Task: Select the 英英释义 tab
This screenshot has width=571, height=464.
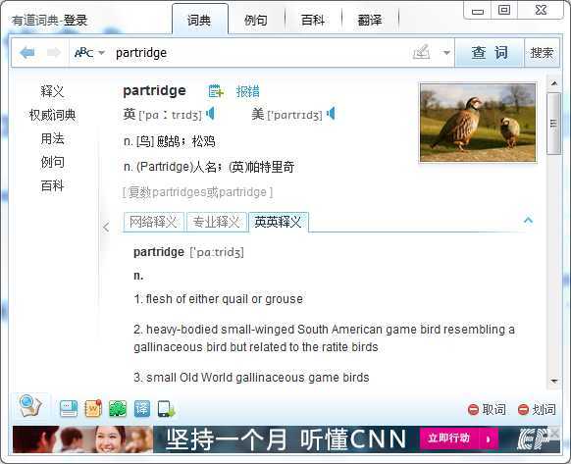Action: pos(279,222)
